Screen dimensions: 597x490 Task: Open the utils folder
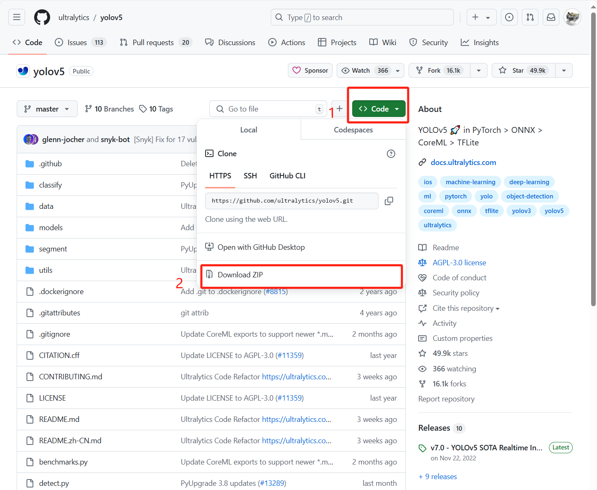(46, 270)
